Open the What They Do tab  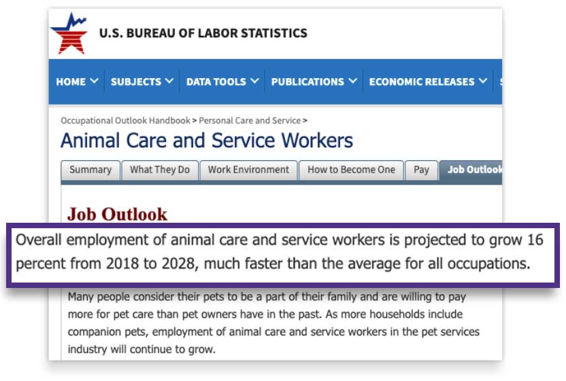160,170
